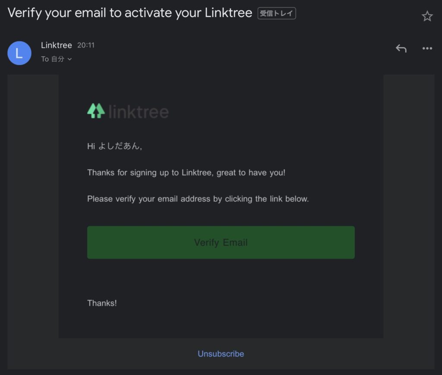Click the email subject line heading
The image size is (442, 375).
[x=129, y=13]
